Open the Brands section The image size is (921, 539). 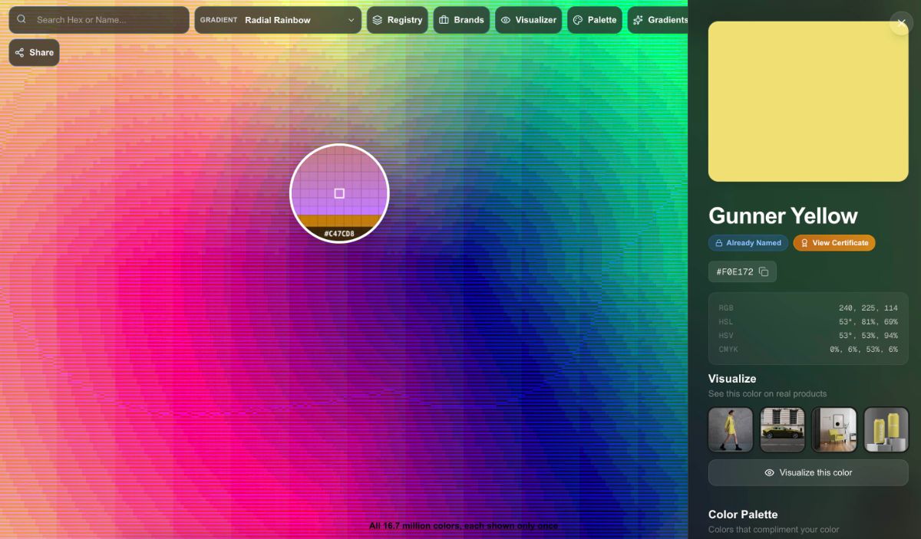click(x=461, y=20)
